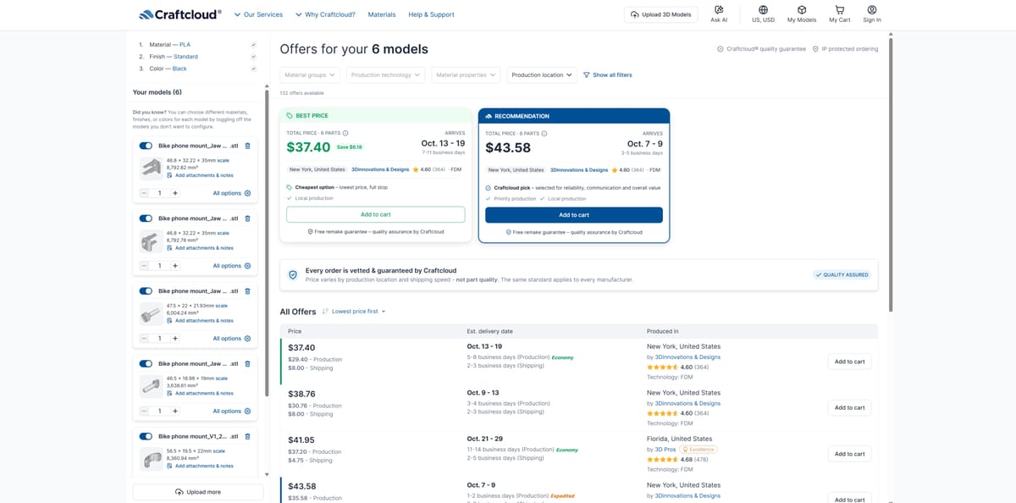Expand the Our Services menu
This screenshot has height=503, width=1016.
coord(258,14)
